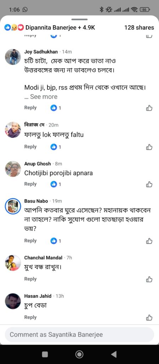The height and width of the screenshot is (364, 159).
Task: Tap thumbs-up icon on বিরাজ দে's comment
Action: pos(149,147)
